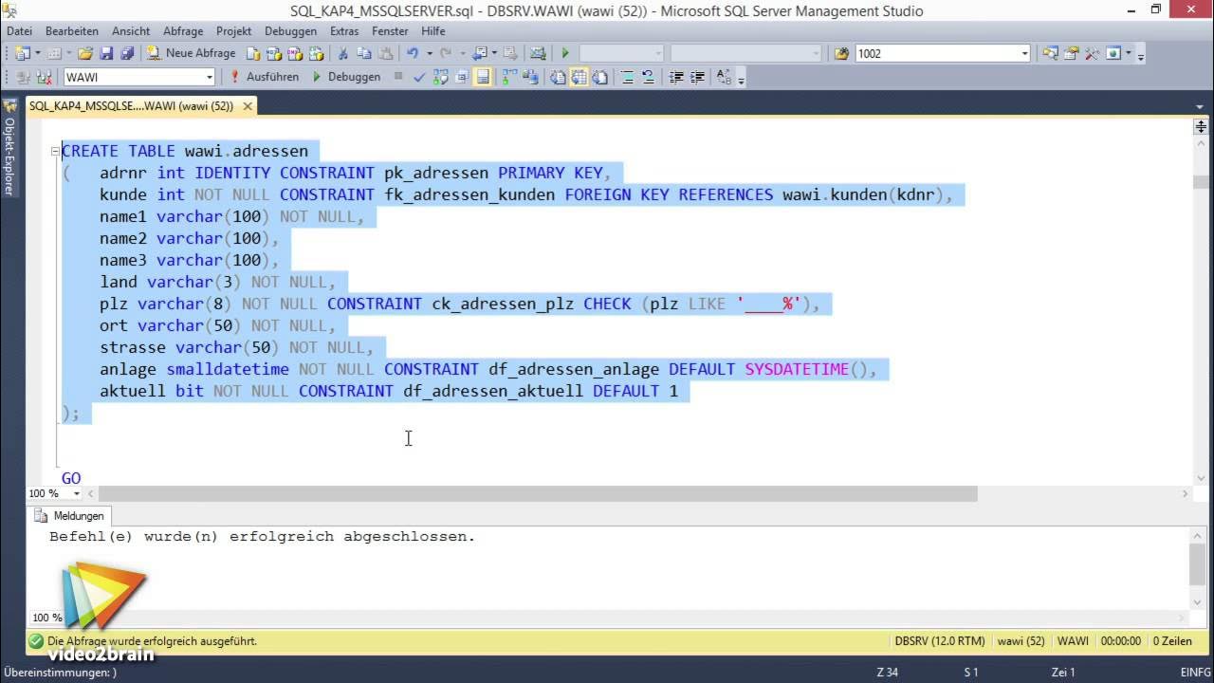Click the Parse query checkmark icon
1214x683 pixels.
(x=418, y=77)
